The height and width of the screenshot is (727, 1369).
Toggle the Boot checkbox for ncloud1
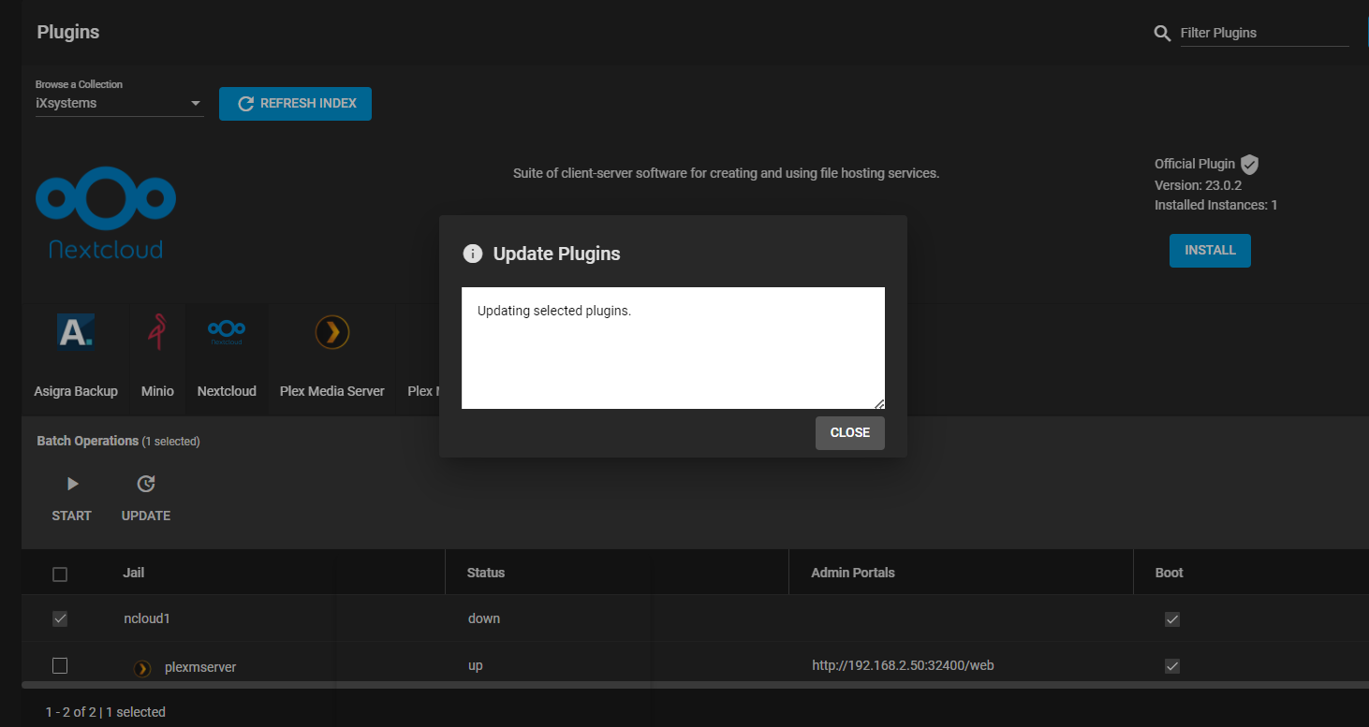point(1171,619)
